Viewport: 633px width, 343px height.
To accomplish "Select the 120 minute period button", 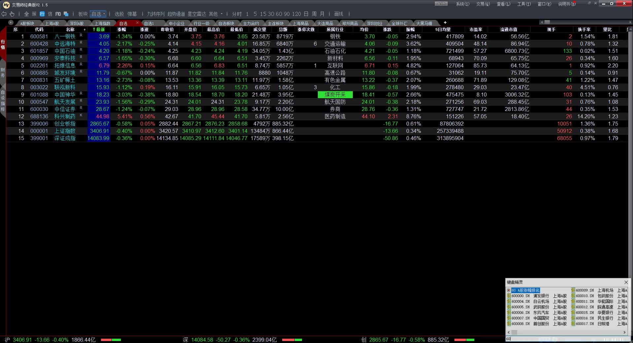I will point(296,14).
